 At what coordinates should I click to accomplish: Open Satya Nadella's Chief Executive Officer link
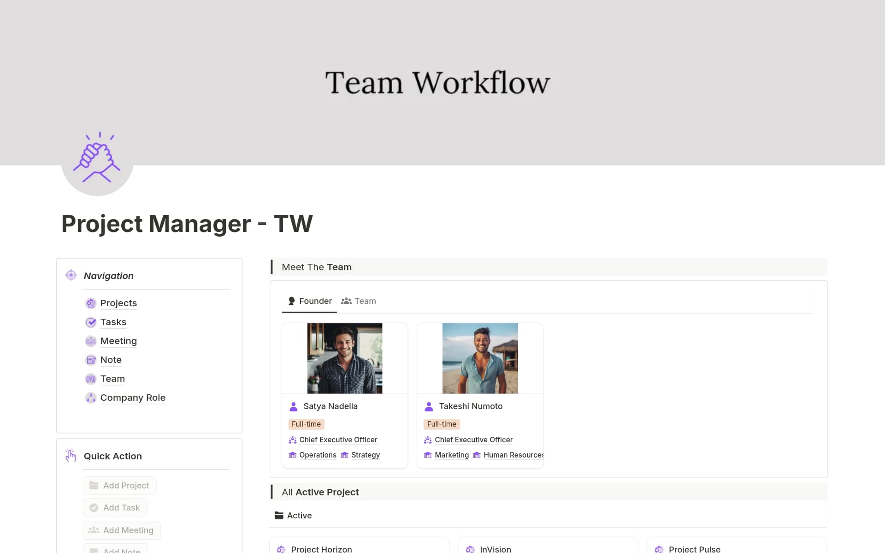click(x=338, y=440)
